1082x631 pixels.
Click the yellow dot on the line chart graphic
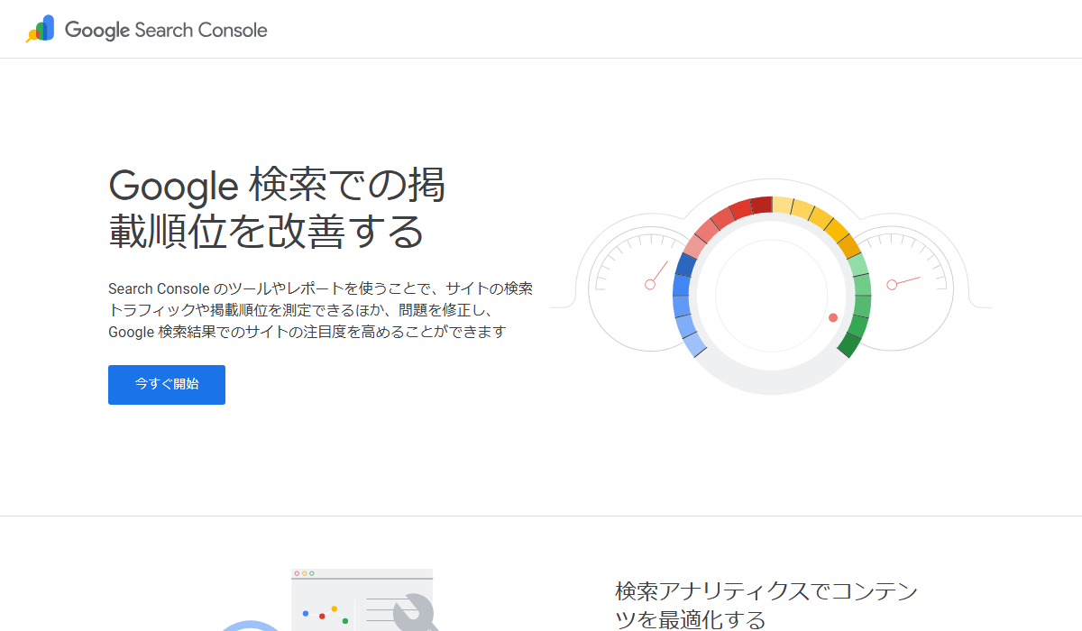click(x=335, y=608)
